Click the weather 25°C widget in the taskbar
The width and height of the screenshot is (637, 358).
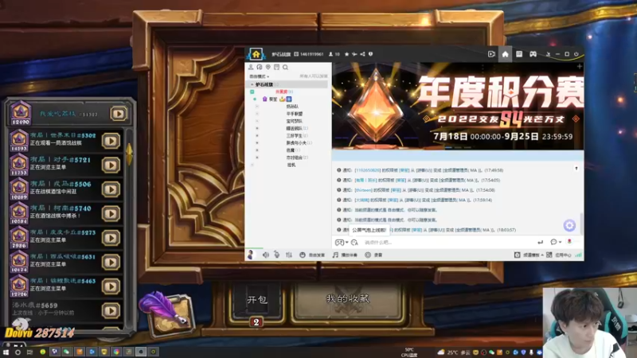tap(454, 352)
